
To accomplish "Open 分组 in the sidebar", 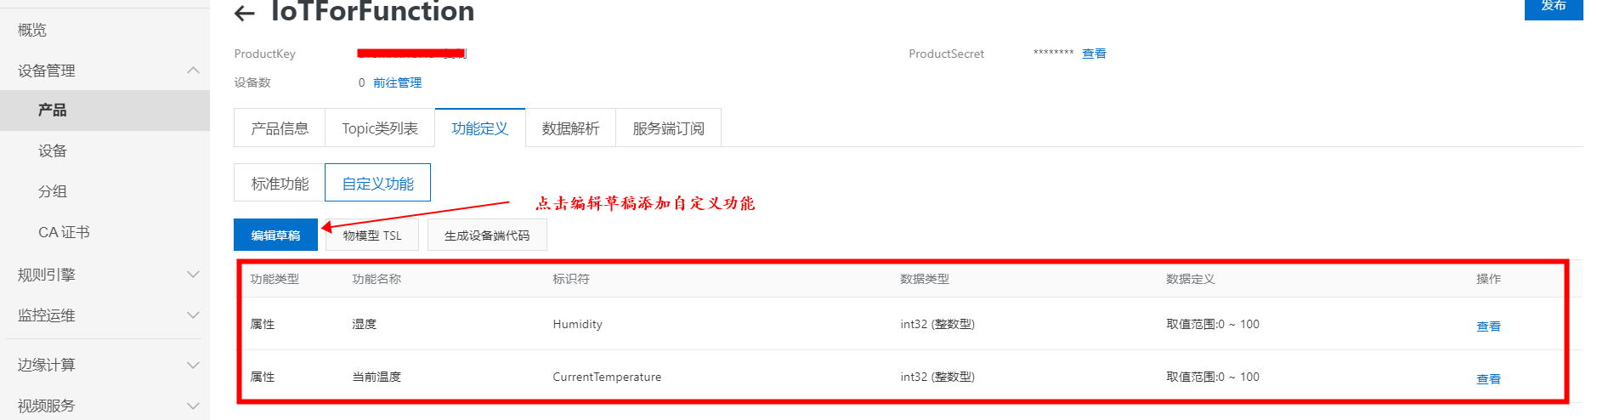I will [x=52, y=191].
